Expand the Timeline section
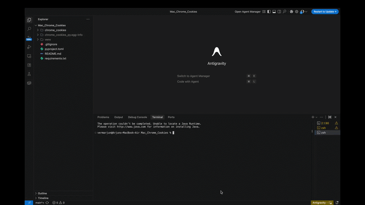Screen dimensions: 365x205 (x=43, y=198)
